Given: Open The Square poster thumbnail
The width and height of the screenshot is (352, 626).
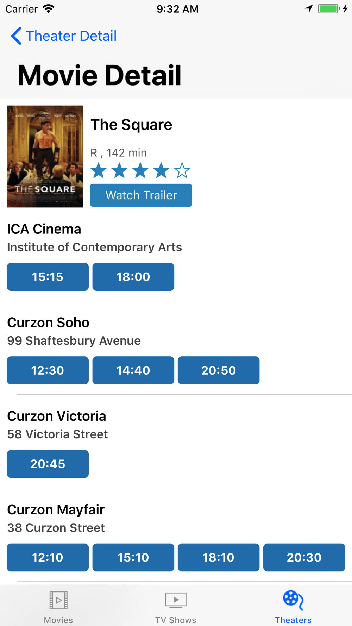Looking at the screenshot, I should 45,156.
